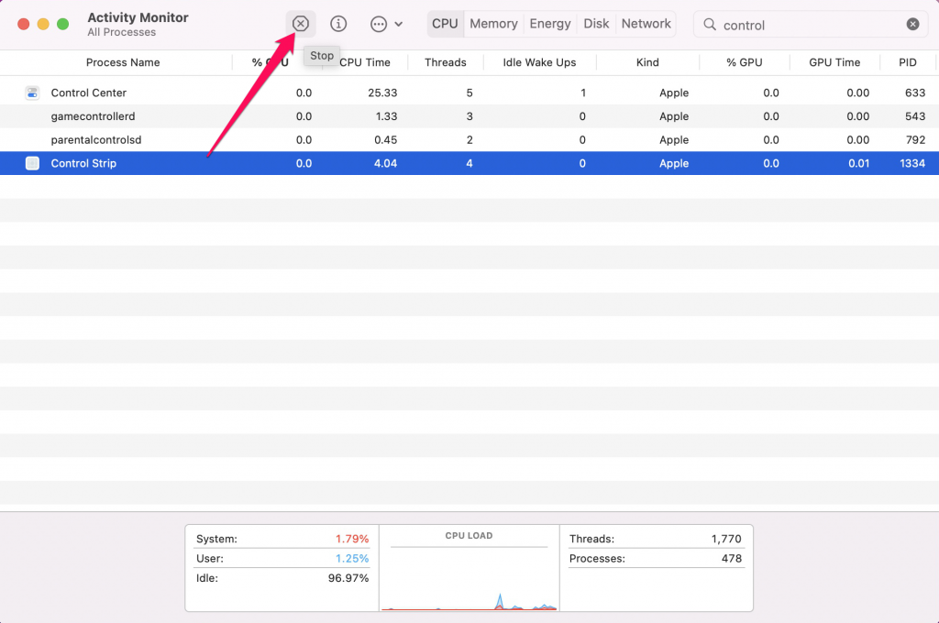Click the All Processes subtitle
The height and width of the screenshot is (623, 939).
[122, 32]
